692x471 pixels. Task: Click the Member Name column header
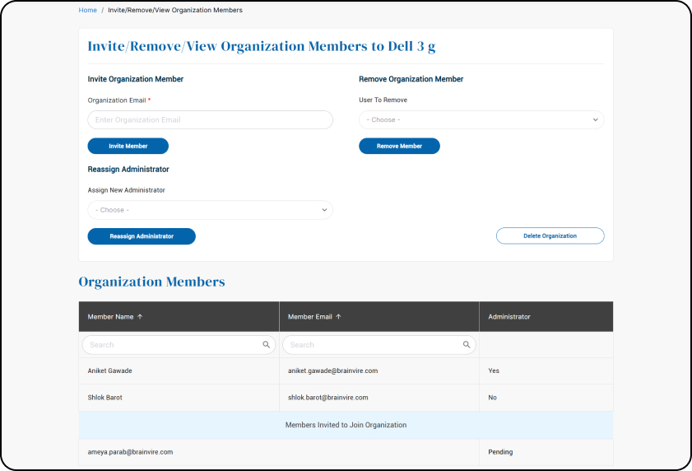click(x=179, y=316)
